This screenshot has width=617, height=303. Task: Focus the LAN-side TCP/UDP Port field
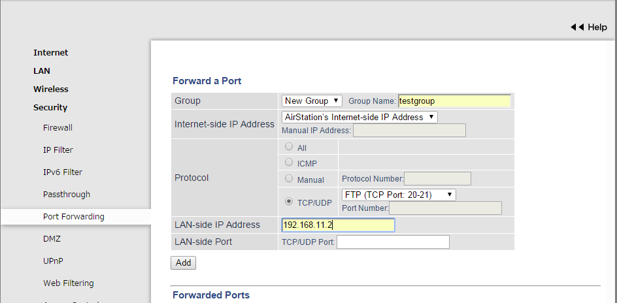(393, 242)
